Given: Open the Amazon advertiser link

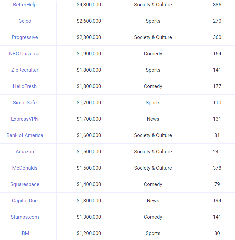Looking at the screenshot, I should tap(25, 152).
